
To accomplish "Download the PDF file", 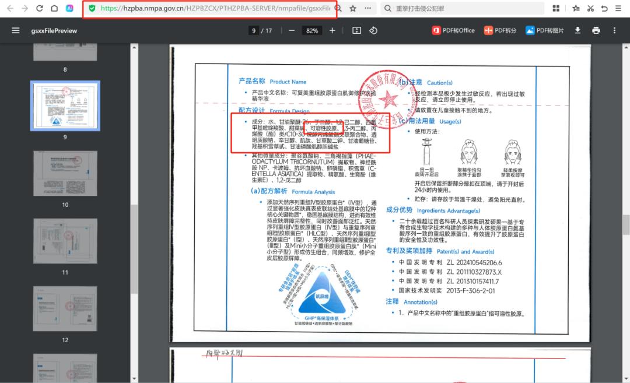I will pos(577,30).
